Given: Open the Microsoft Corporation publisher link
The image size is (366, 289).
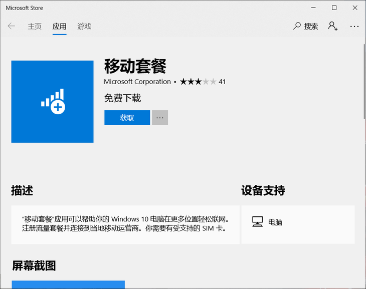Looking at the screenshot, I should tap(137, 82).
